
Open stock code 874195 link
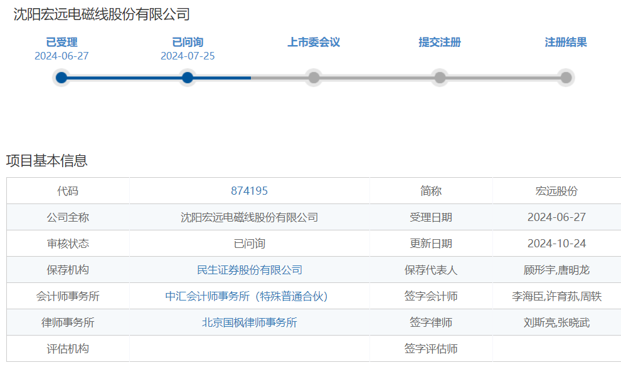point(250,191)
